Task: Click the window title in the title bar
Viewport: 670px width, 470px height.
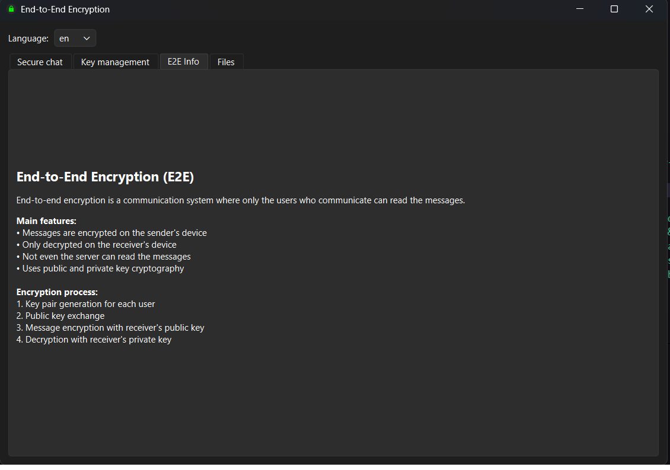Action: pos(65,9)
